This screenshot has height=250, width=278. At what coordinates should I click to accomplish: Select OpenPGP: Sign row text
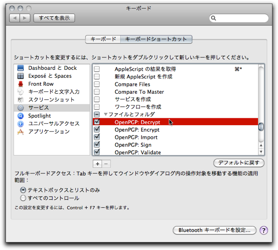coord(133,145)
